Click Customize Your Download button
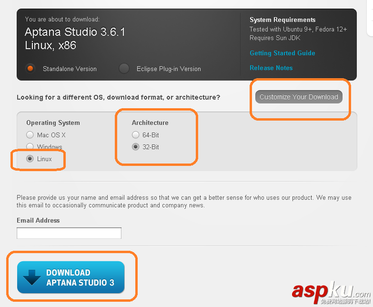The height and width of the screenshot is (307, 373). (x=299, y=97)
